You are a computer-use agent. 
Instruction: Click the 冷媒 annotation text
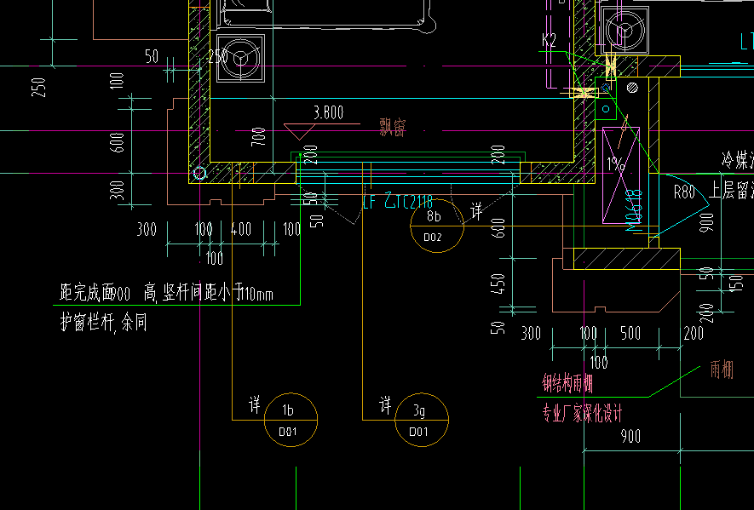737,159
